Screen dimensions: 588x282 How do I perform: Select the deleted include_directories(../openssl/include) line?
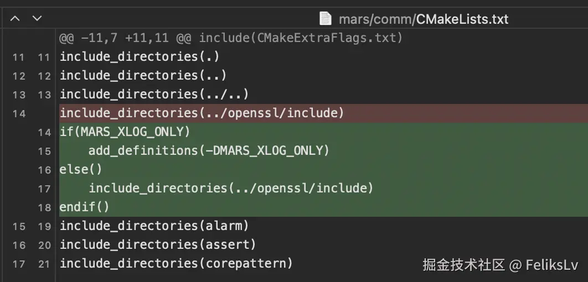[x=202, y=113]
